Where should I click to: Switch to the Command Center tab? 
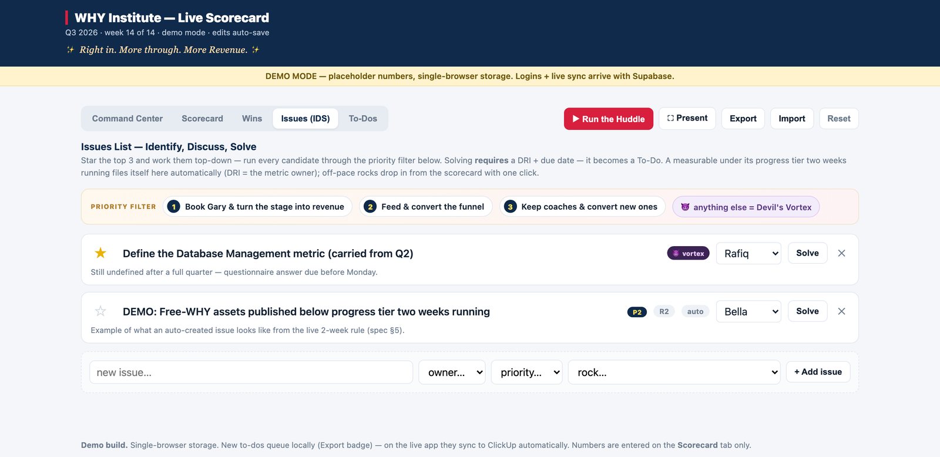click(x=127, y=119)
